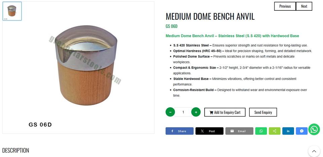The width and height of the screenshot is (323, 157).
Task: Click the scroll-to-top chevron button
Action: [x=314, y=151]
